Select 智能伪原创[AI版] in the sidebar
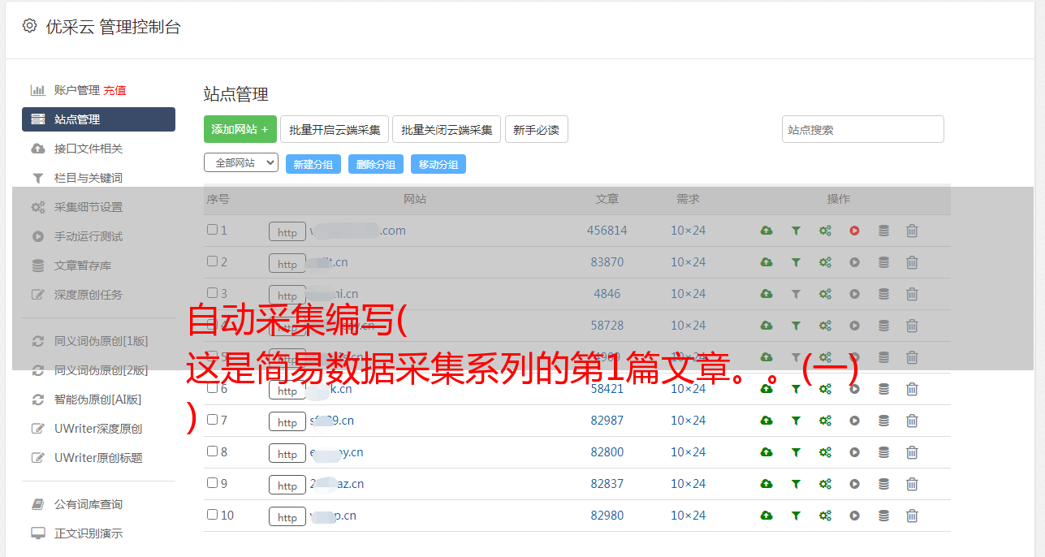This screenshot has width=1045, height=557. click(98, 399)
